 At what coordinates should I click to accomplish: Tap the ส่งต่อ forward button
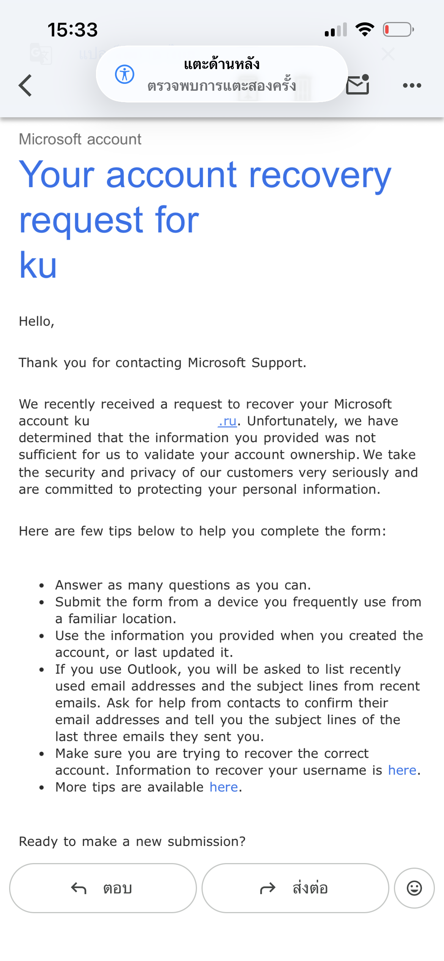295,888
